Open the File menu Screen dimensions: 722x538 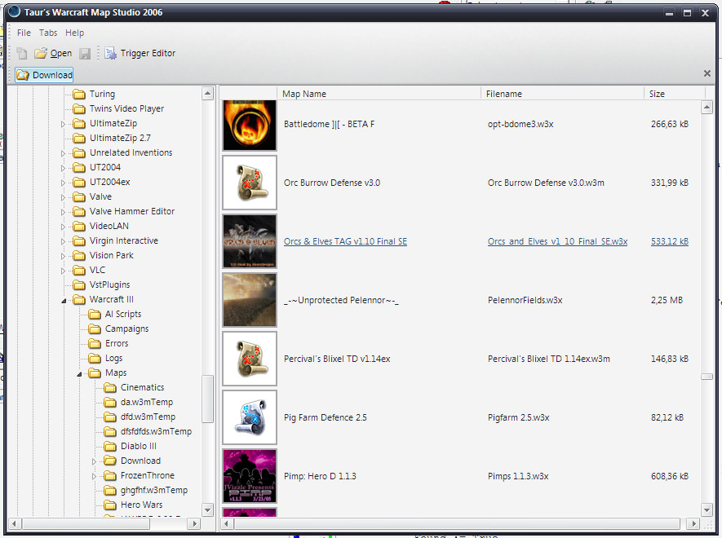click(24, 33)
